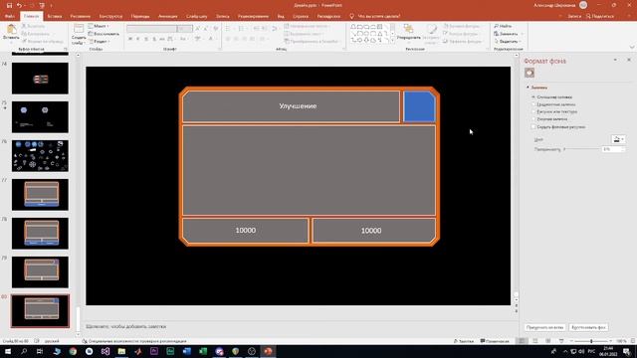Open the Fill icon in Формат фона

529,73
